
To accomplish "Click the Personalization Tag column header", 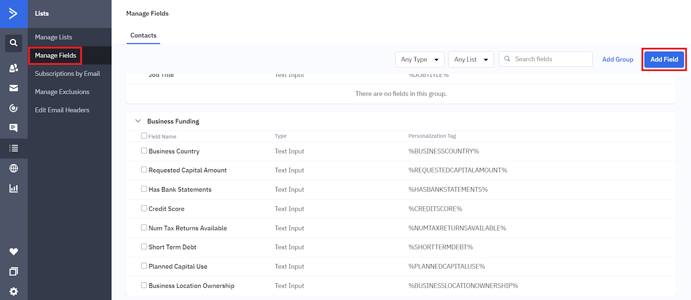I will click(432, 136).
